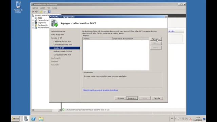Click the Forward arrow in Server Manager toolbar
The height and width of the screenshot is (122, 217).
pyautogui.click(x=37, y=12)
